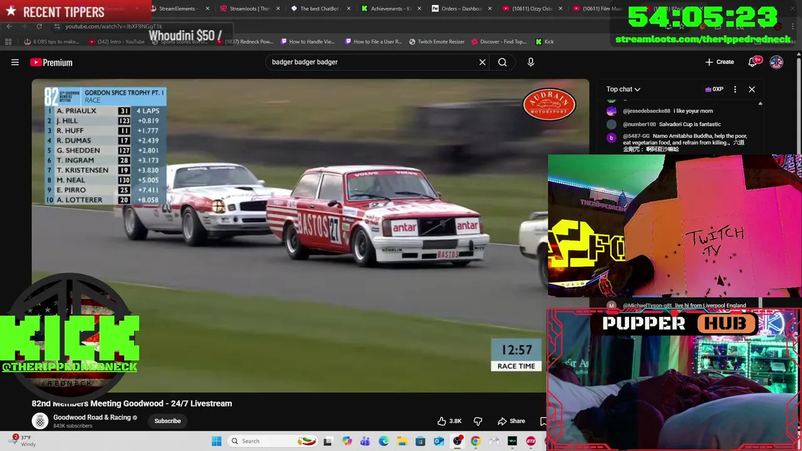
Task: Open the YouTube guide hamburger menu
Action: (15, 62)
